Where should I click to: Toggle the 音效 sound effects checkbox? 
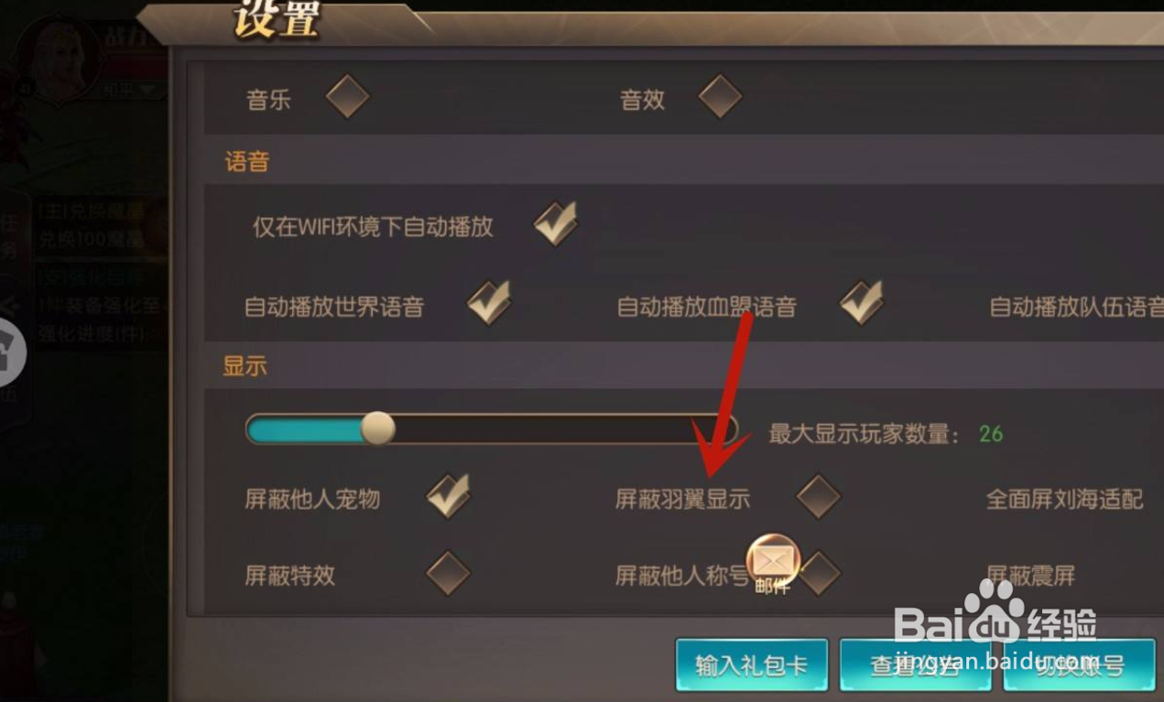(720, 97)
